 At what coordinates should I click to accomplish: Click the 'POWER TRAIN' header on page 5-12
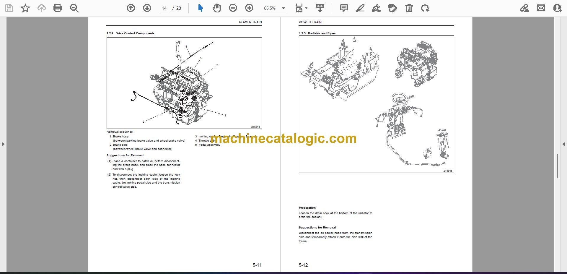tap(310, 22)
